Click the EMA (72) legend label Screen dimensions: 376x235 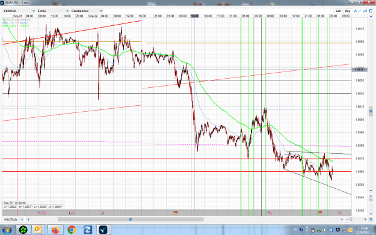[x=16, y=23]
